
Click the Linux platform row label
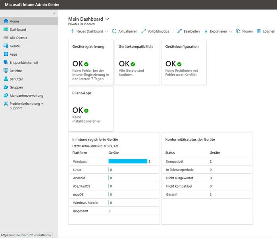pos(77,170)
